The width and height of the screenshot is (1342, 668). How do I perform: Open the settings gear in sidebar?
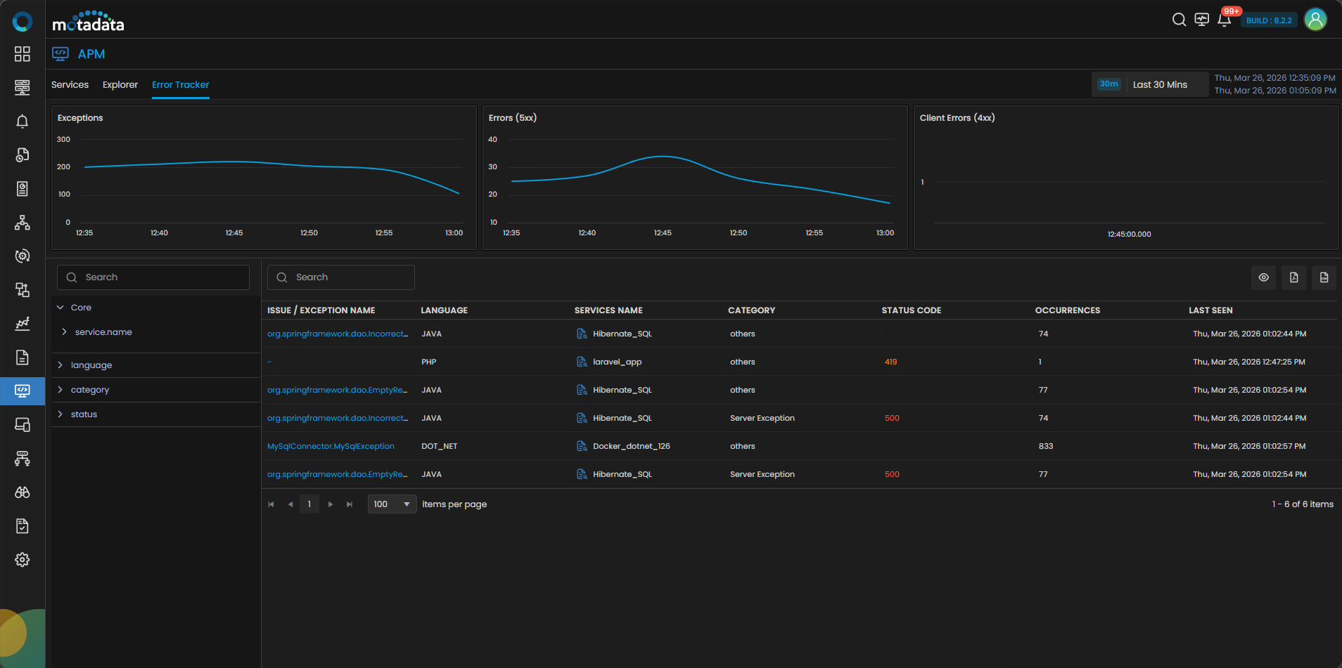click(23, 560)
